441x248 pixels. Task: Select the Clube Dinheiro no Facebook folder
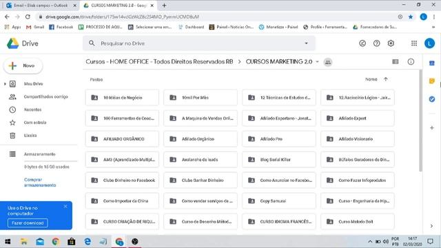point(122,180)
